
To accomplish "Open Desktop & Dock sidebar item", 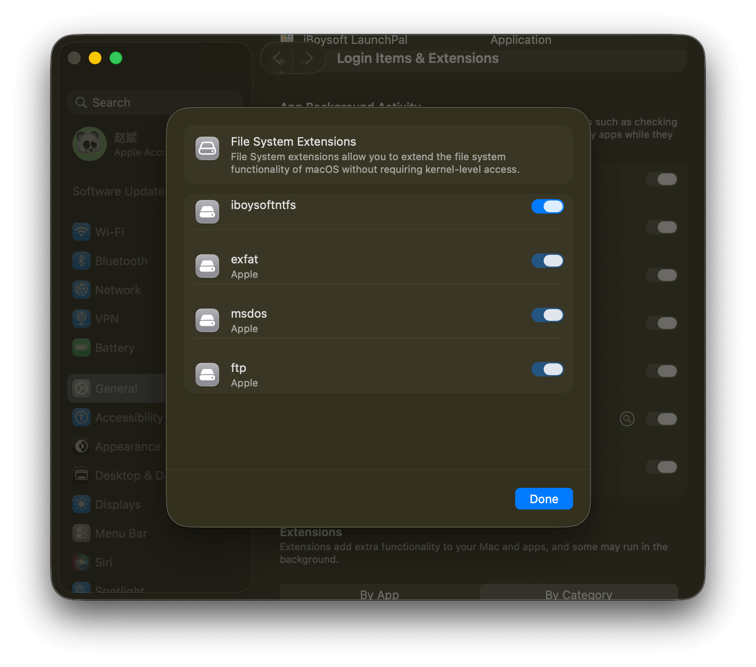I will pyautogui.click(x=119, y=475).
